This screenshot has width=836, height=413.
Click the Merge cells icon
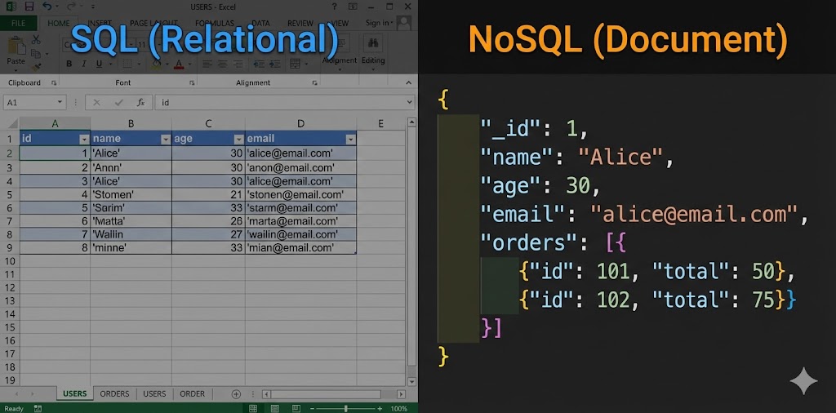(295, 64)
